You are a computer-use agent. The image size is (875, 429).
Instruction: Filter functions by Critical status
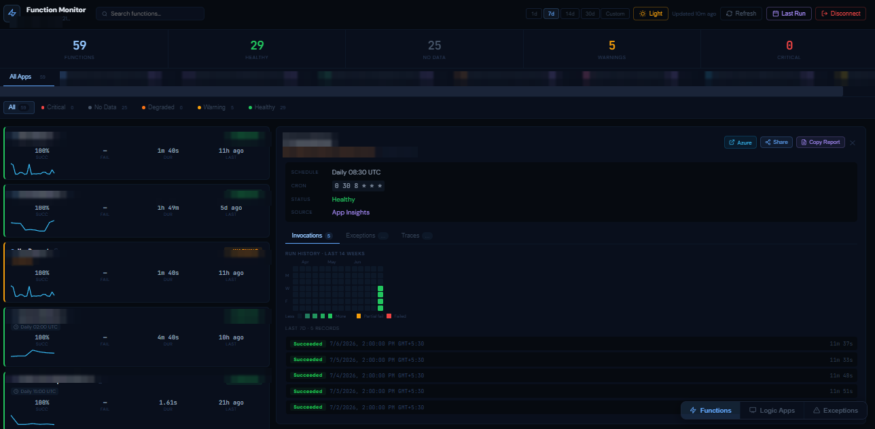[58, 107]
